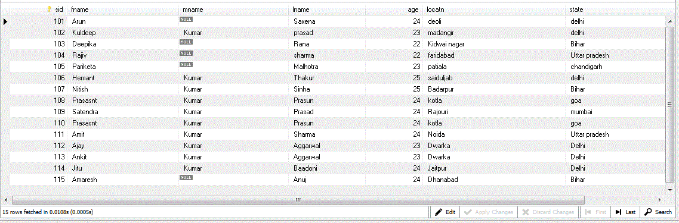The width and height of the screenshot is (679, 223).
Task: Select the current row arrow indicator for row 101
Action: coord(5,21)
